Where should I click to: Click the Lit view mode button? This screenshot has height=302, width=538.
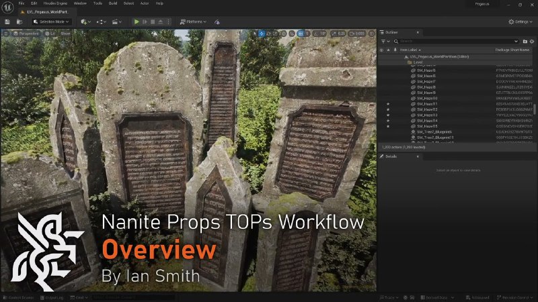[x=50, y=34]
